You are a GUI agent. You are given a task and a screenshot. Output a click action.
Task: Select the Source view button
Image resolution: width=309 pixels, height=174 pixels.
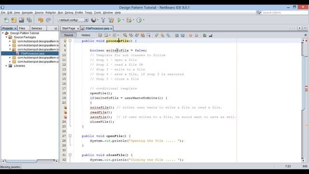69,35
